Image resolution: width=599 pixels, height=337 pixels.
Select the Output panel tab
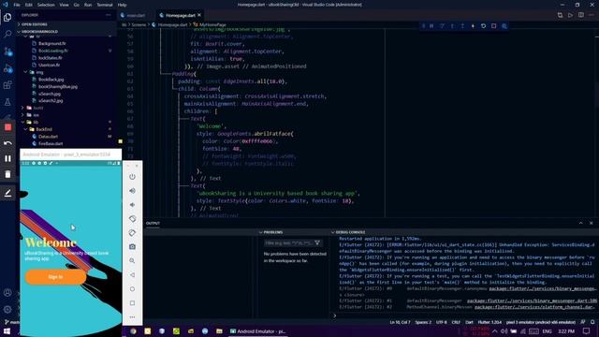(153, 223)
